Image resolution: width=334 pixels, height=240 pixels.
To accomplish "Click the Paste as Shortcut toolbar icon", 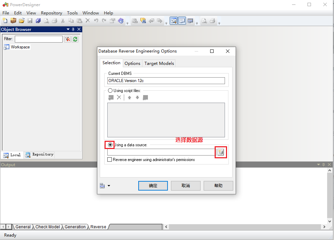I will tap(134, 21).
